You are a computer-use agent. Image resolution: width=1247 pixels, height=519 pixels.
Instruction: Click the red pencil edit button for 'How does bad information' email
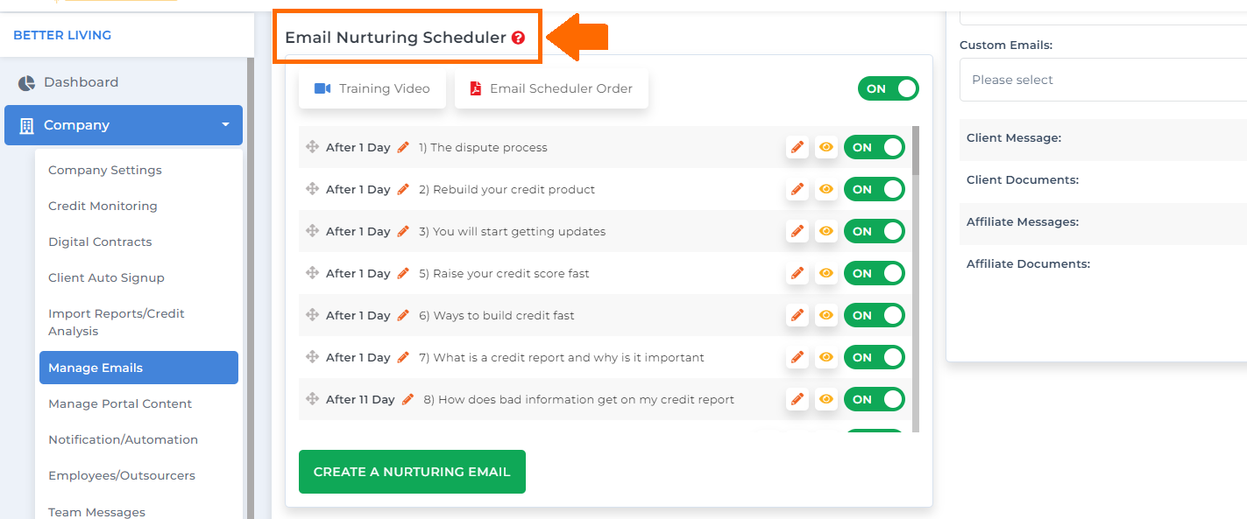[x=797, y=399]
